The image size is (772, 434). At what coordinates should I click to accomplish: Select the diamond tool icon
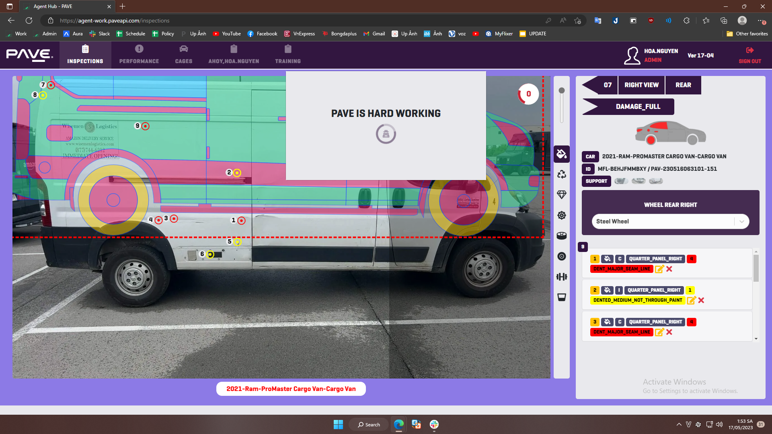coord(562,195)
